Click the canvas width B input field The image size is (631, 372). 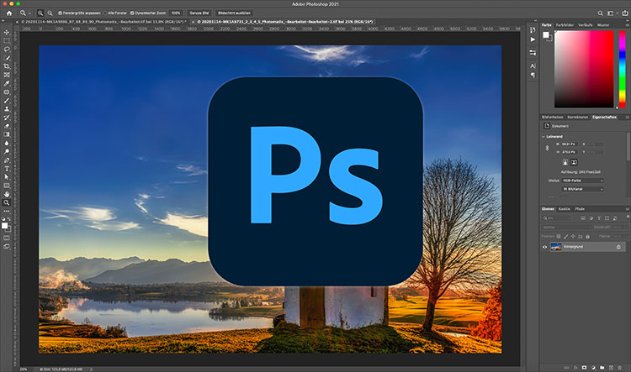pyautogui.click(x=570, y=144)
